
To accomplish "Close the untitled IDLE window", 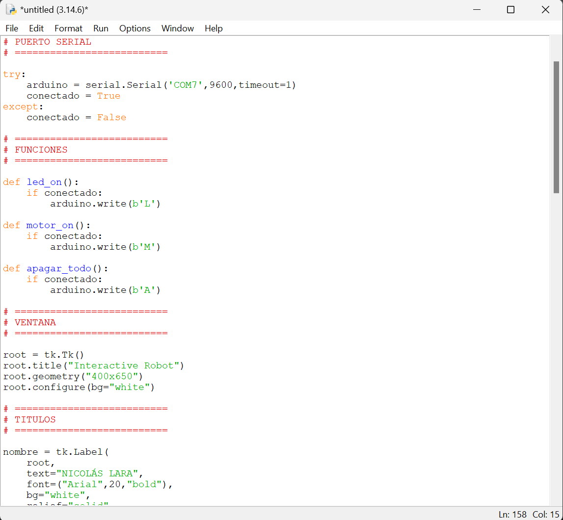I will tap(545, 10).
